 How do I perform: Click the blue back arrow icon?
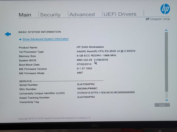pyautogui.click(x=8, y=34)
